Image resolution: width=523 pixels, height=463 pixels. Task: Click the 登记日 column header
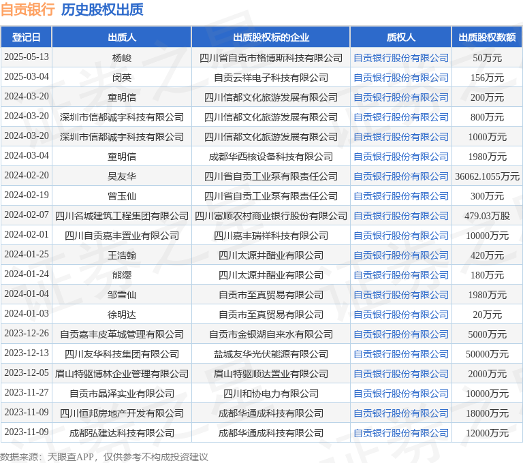point(27,37)
